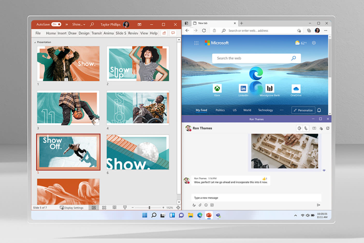Expand the hidden Quick Access toolbar chevron
364x243 pixels.
(67, 24)
